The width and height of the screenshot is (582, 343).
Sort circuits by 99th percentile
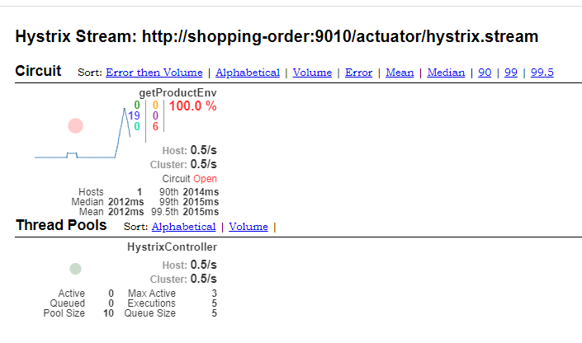pos(511,73)
